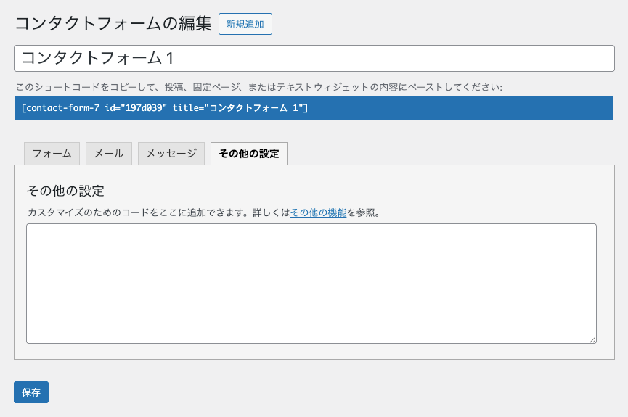
Task: Click the 新規追加 button
Action: tap(245, 24)
